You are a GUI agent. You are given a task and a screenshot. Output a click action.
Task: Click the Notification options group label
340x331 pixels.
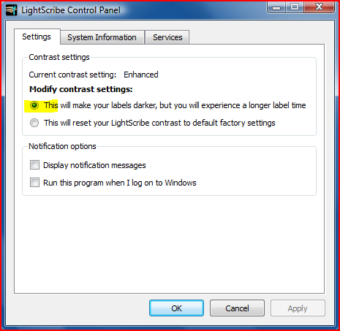[x=62, y=146]
